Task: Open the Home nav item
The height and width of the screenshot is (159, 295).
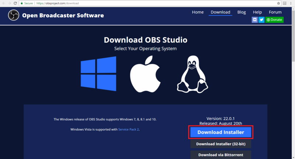Action: [x=198, y=12]
